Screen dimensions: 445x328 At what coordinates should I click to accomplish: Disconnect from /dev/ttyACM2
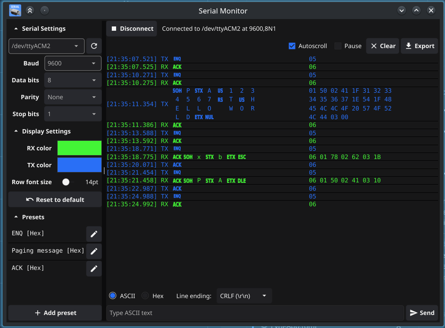pos(132,29)
